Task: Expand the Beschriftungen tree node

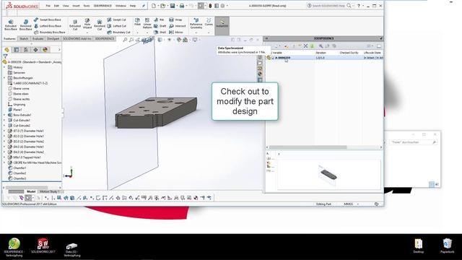Action: point(4,78)
